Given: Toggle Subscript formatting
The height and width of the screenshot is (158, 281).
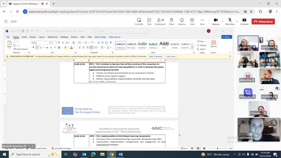Looking at the screenshot, I should 51,48.
